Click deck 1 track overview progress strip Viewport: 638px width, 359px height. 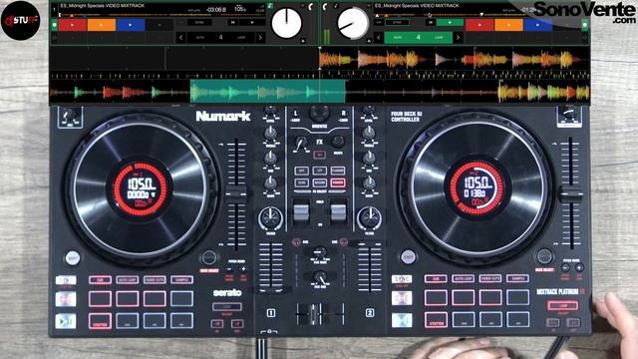pos(160,15)
